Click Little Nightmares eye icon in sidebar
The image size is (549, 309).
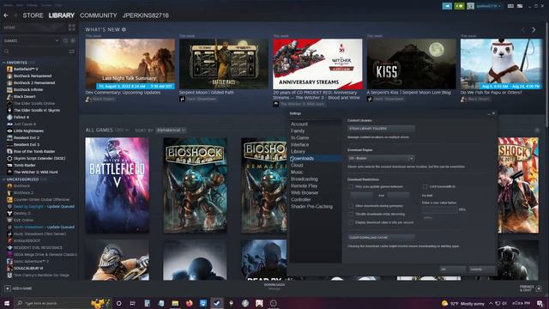(9, 130)
